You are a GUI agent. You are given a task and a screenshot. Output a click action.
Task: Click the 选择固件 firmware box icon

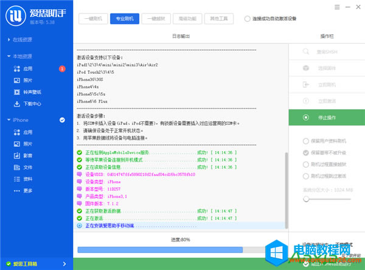(x=306, y=68)
